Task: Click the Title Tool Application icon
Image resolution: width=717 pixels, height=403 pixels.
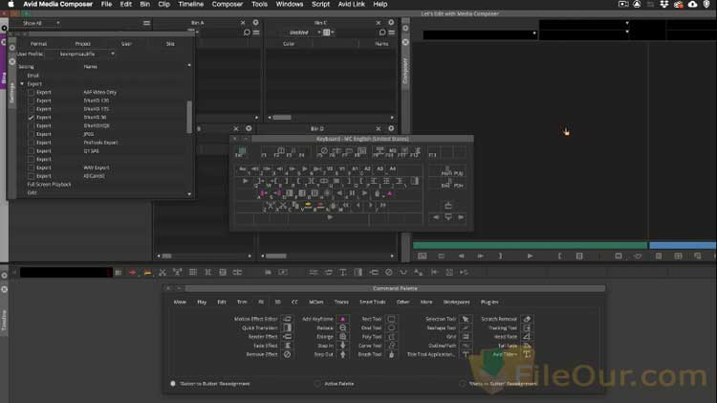Action: pos(466,354)
